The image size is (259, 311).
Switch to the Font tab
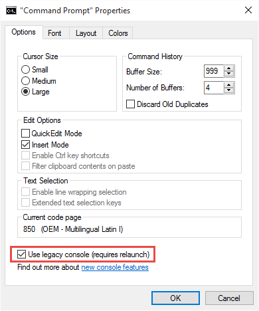point(54,33)
